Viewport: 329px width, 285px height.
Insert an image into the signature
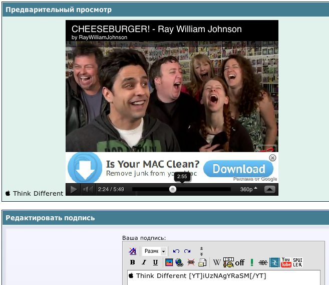coord(169,262)
